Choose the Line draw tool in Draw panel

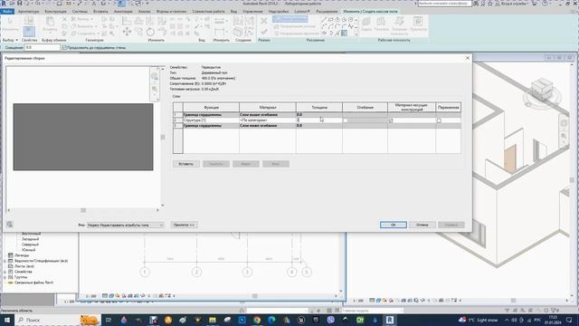point(324,19)
